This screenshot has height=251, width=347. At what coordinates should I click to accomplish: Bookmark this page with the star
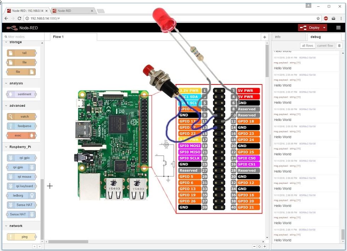point(318,18)
